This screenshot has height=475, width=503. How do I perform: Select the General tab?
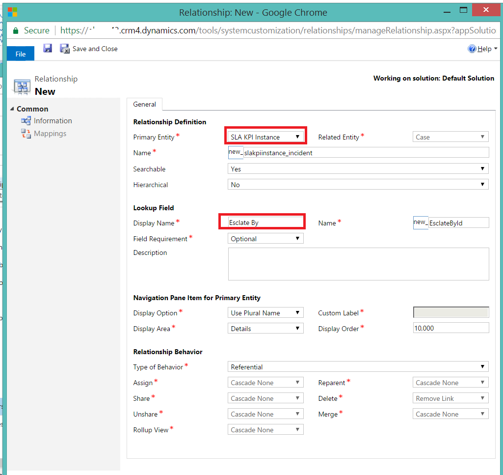pos(145,104)
